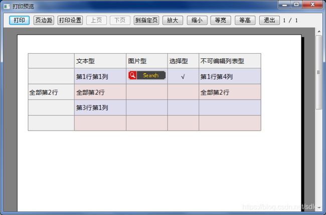Click the window icon in title bar
Viewport: 326px width, 215px height.
(x=7, y=7)
